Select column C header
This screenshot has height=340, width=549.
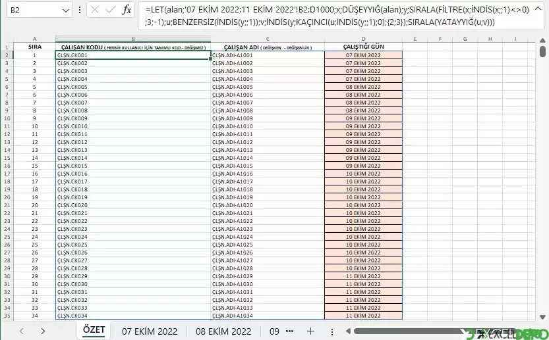[268, 39]
